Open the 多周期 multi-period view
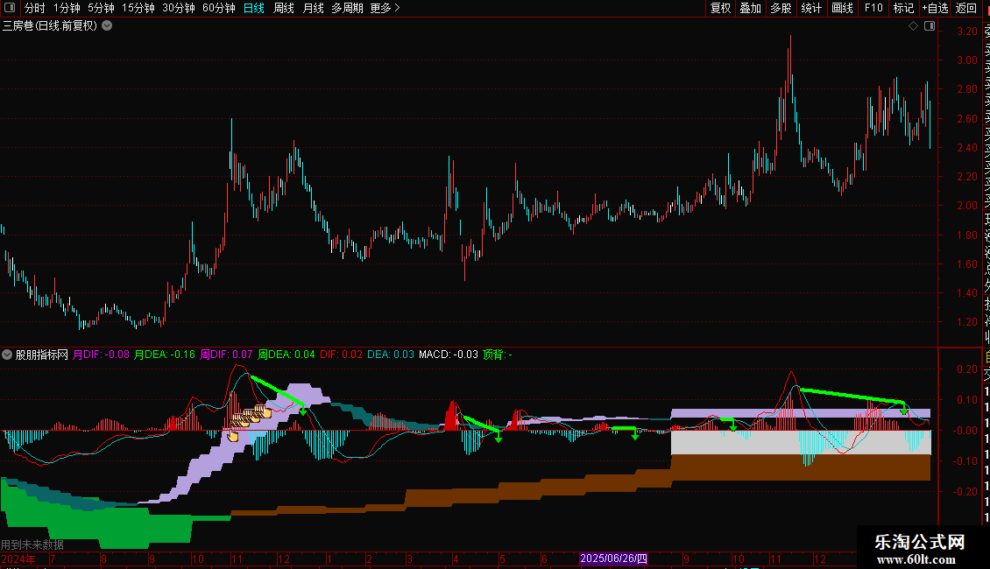This screenshot has height=569, width=990. [x=347, y=8]
